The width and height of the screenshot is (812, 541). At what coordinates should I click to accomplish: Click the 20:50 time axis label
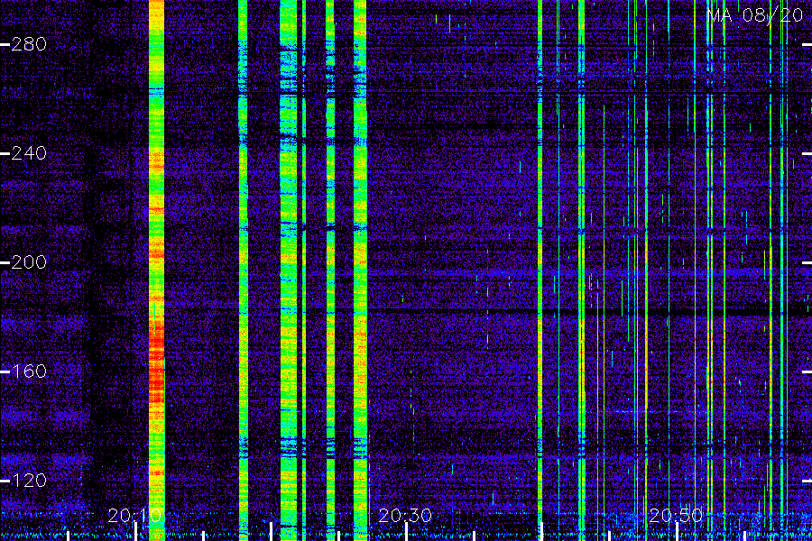click(x=677, y=516)
